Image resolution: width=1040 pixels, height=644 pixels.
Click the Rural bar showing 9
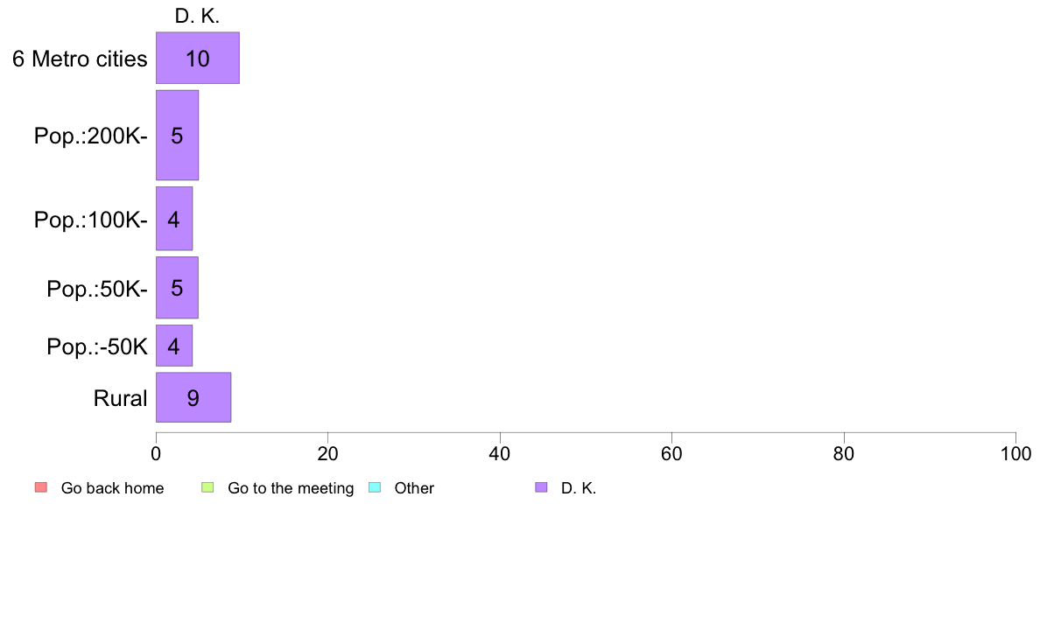193,397
